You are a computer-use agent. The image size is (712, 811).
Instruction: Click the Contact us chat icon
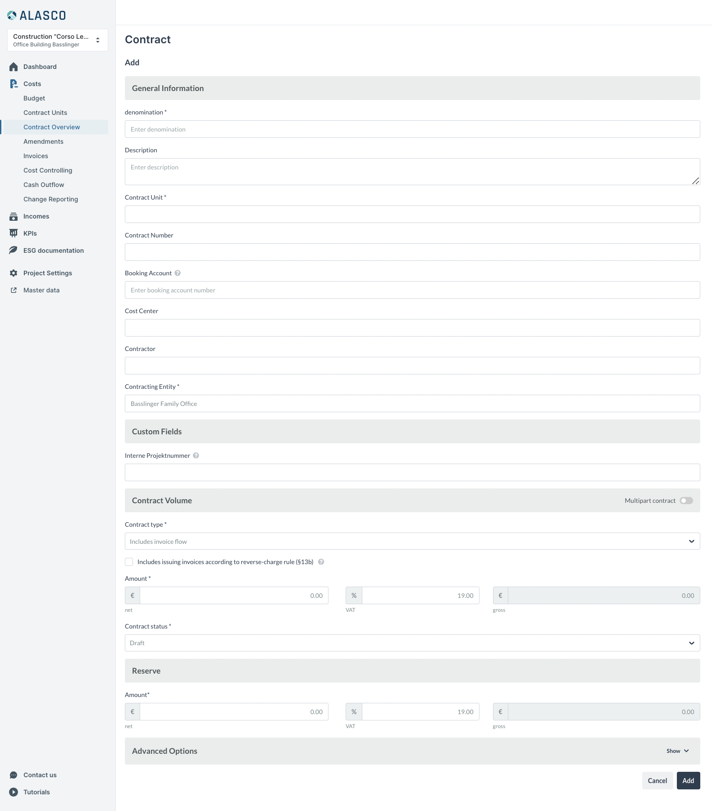coord(14,775)
